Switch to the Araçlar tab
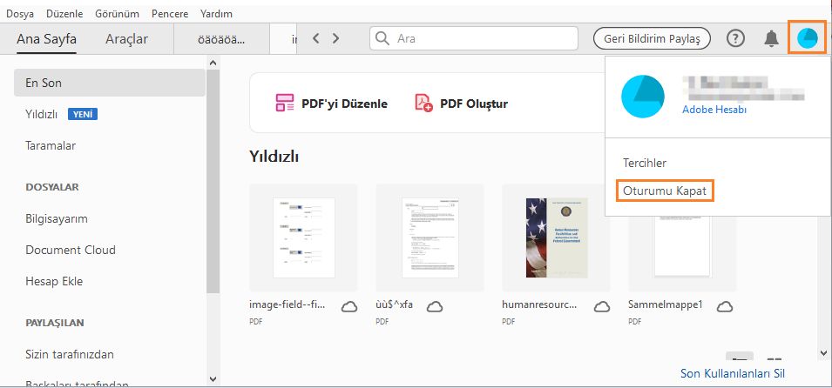Image resolution: width=832 pixels, height=388 pixels. (x=126, y=38)
